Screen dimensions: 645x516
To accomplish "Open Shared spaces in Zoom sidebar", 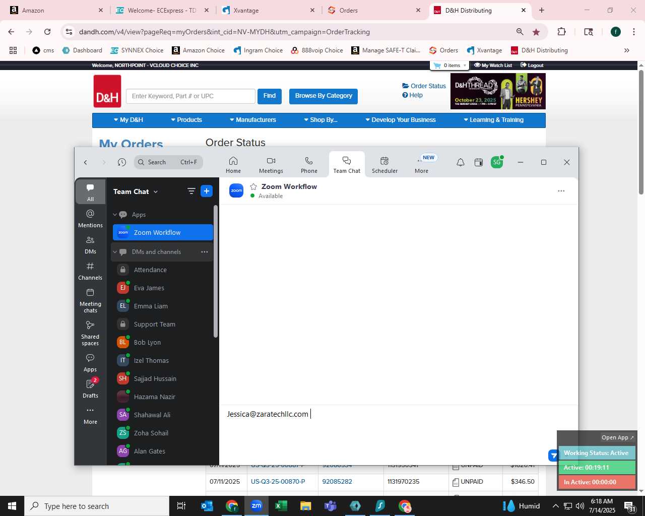I will pyautogui.click(x=91, y=333).
